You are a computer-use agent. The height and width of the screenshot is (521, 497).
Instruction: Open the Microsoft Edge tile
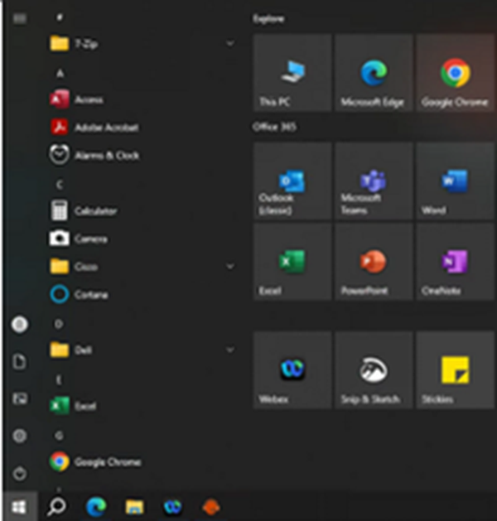tap(374, 72)
